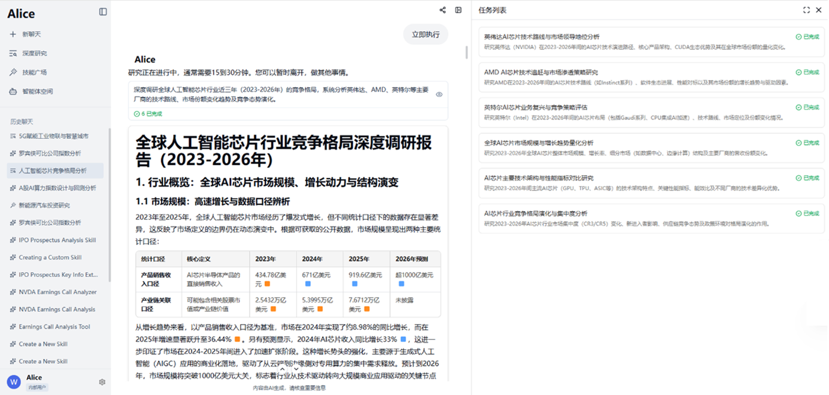Click the 6 已完成 status indicator
This screenshot has width=829, height=395.
(x=148, y=114)
